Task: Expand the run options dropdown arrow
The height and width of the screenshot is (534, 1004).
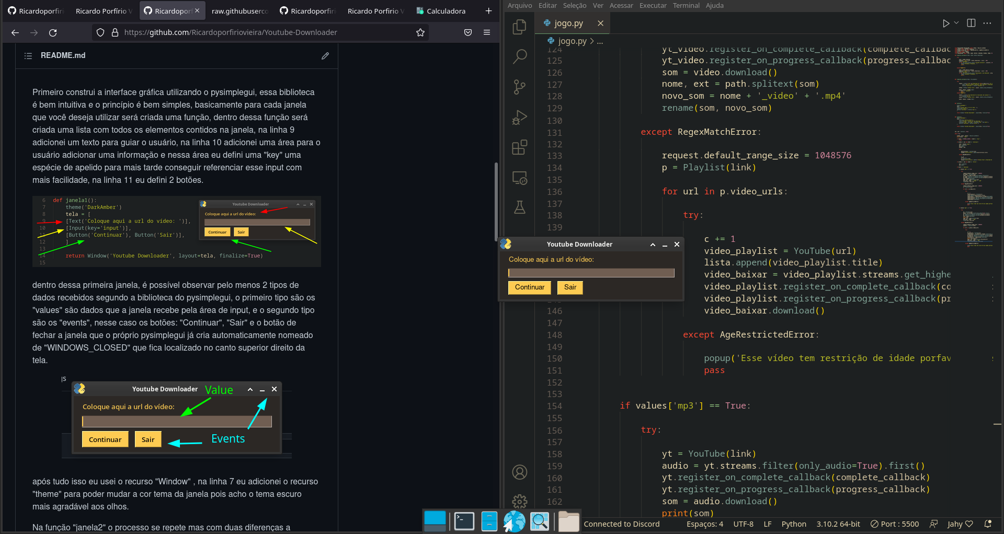Action: pos(956,23)
